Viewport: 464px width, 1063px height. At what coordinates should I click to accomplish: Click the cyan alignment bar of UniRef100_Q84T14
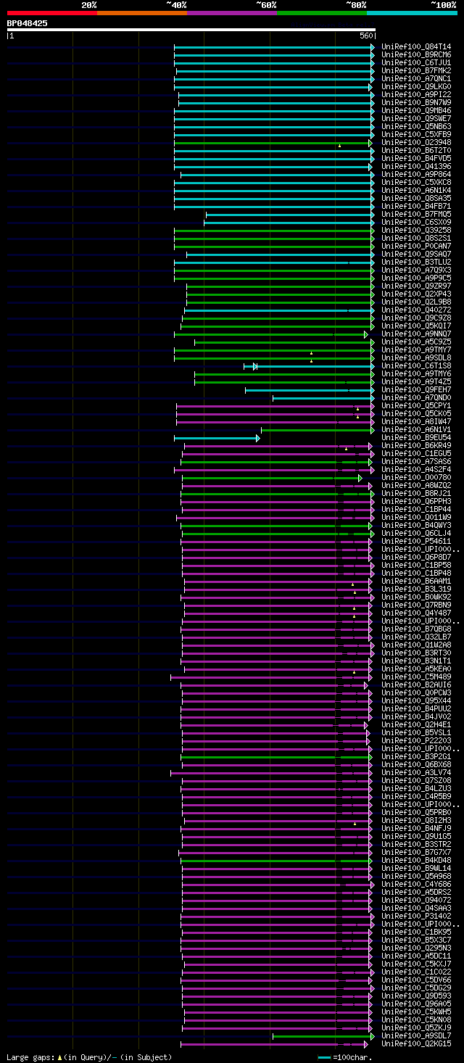(x=274, y=46)
